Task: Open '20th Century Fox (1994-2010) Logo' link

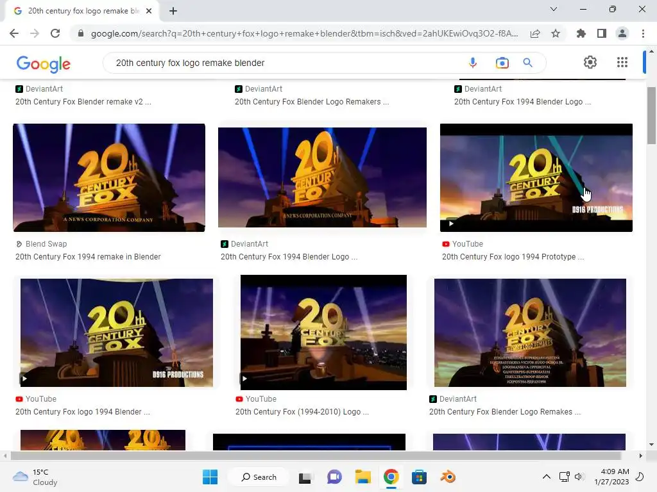Action: point(302,412)
